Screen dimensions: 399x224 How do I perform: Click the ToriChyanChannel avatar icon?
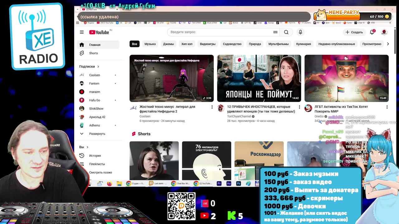point(221,108)
